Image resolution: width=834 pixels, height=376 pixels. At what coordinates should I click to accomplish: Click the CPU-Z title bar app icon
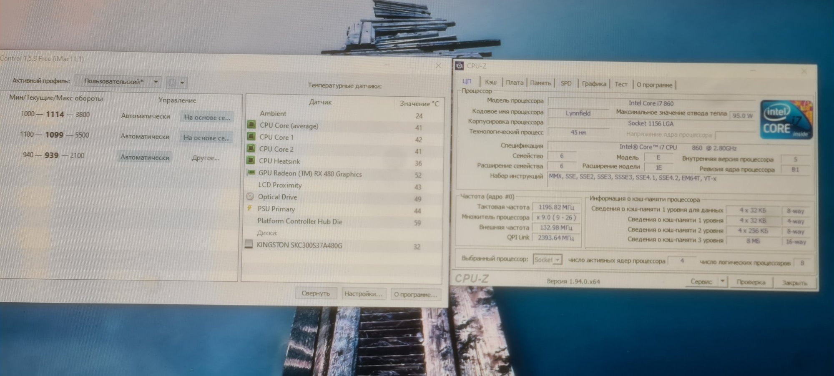pos(459,65)
